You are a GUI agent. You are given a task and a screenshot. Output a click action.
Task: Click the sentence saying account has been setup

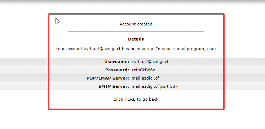[136, 49]
